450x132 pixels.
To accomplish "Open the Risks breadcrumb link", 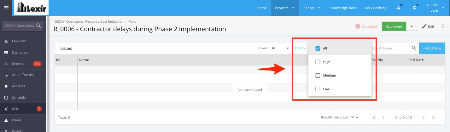I will (132, 21).
